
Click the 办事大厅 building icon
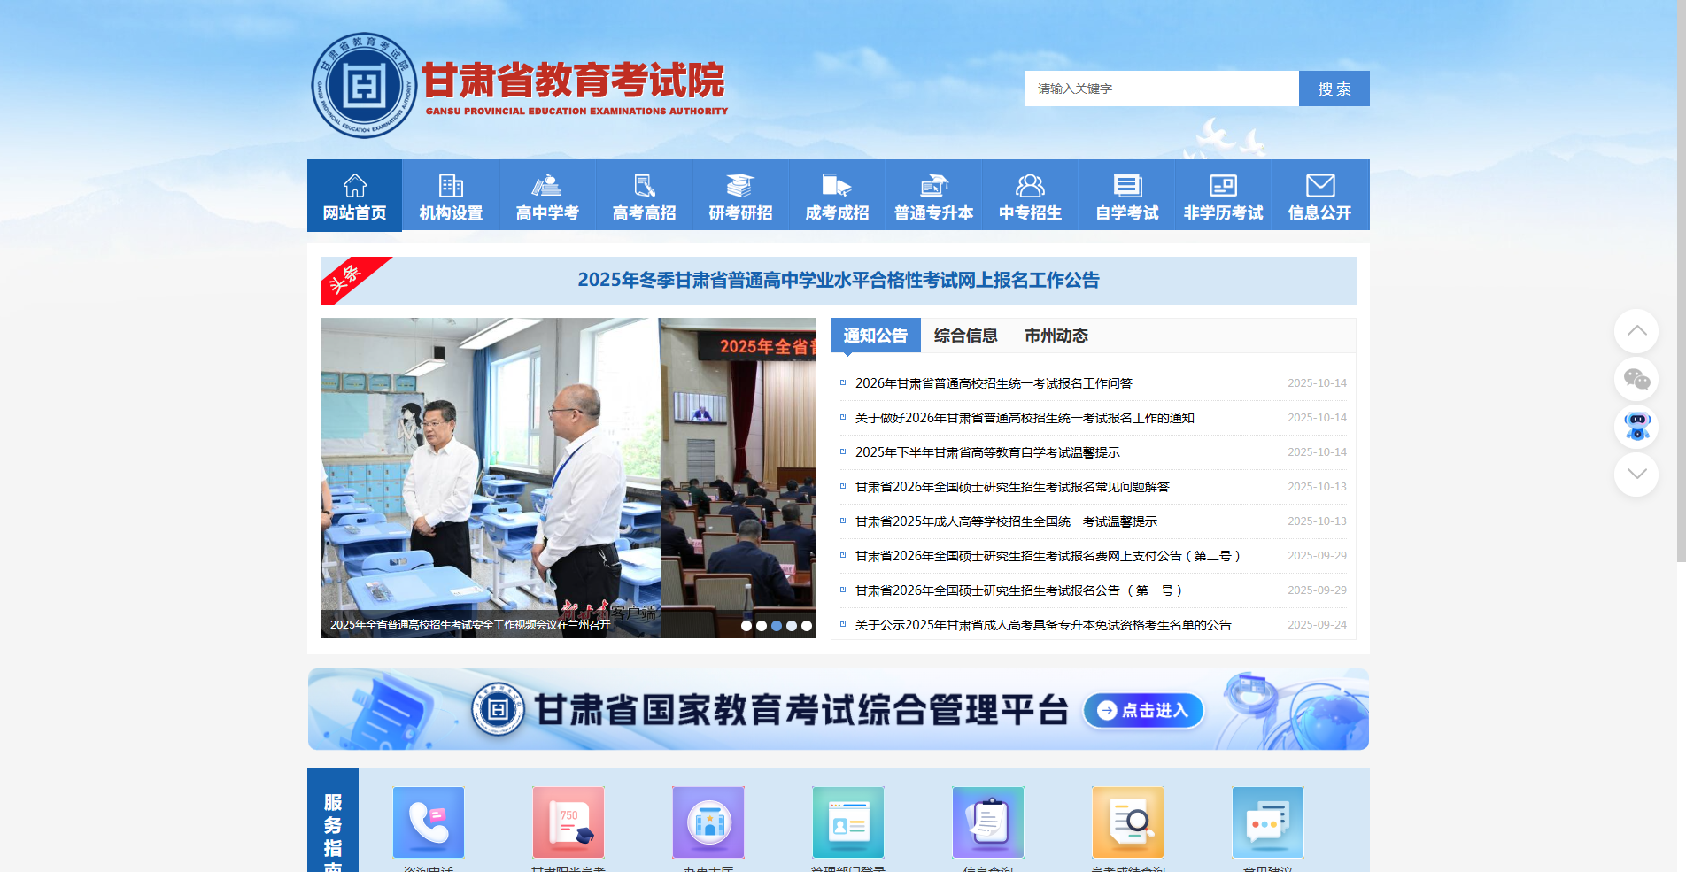pyautogui.click(x=708, y=822)
